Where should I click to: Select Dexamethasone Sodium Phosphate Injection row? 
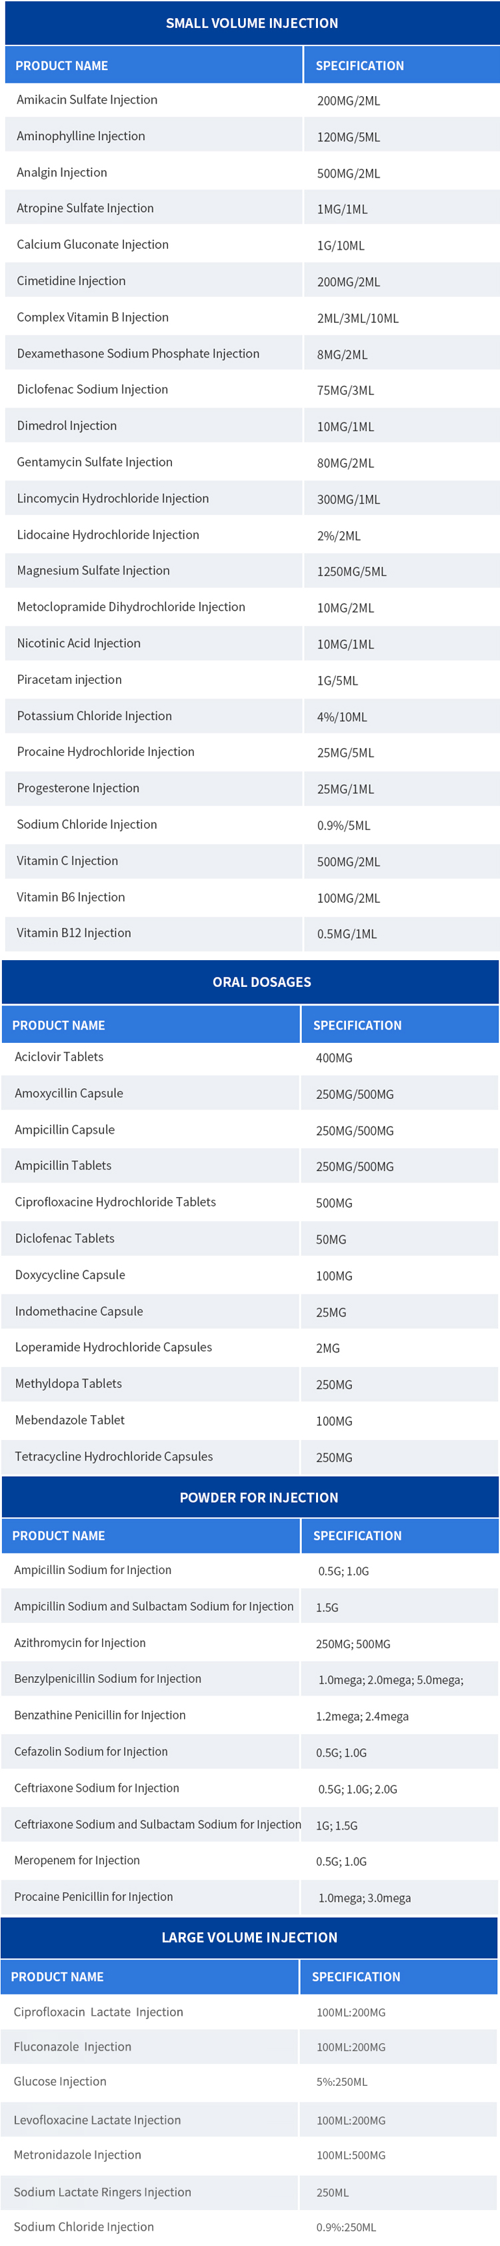(x=137, y=354)
